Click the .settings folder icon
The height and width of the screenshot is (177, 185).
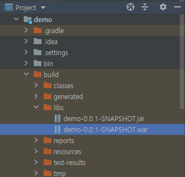[38, 52]
